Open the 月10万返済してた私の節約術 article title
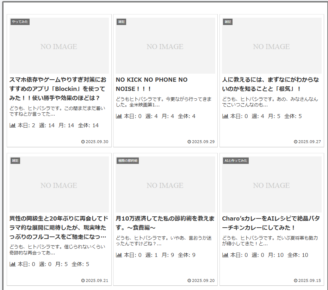 (x=165, y=223)
